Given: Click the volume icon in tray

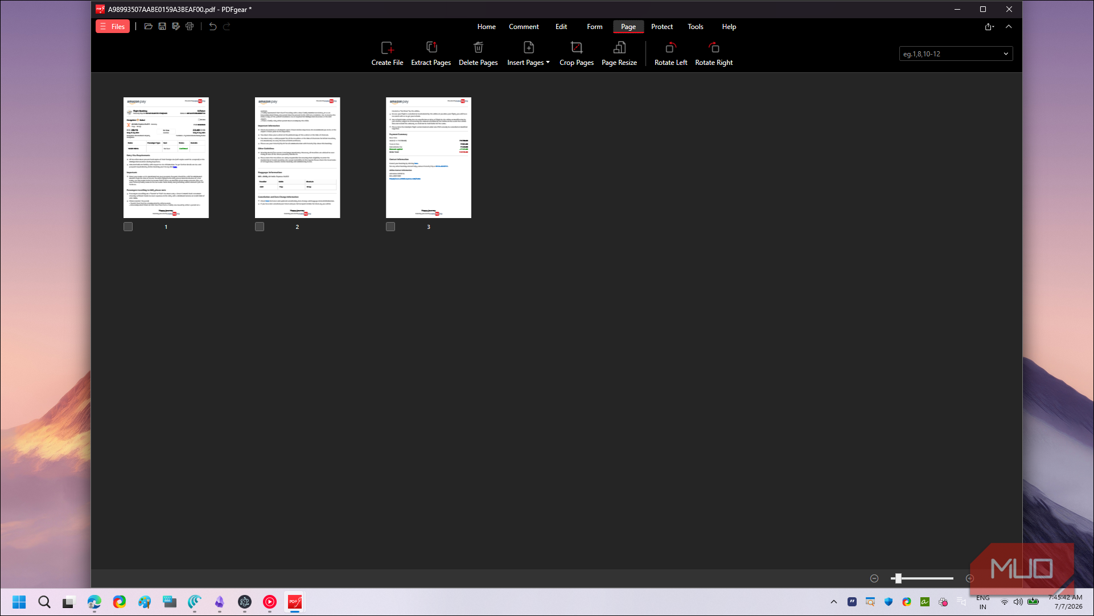Looking at the screenshot, I should (x=1018, y=602).
